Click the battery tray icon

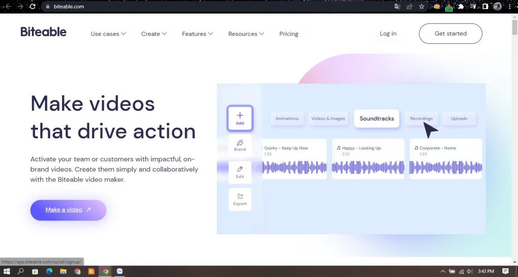point(452,271)
